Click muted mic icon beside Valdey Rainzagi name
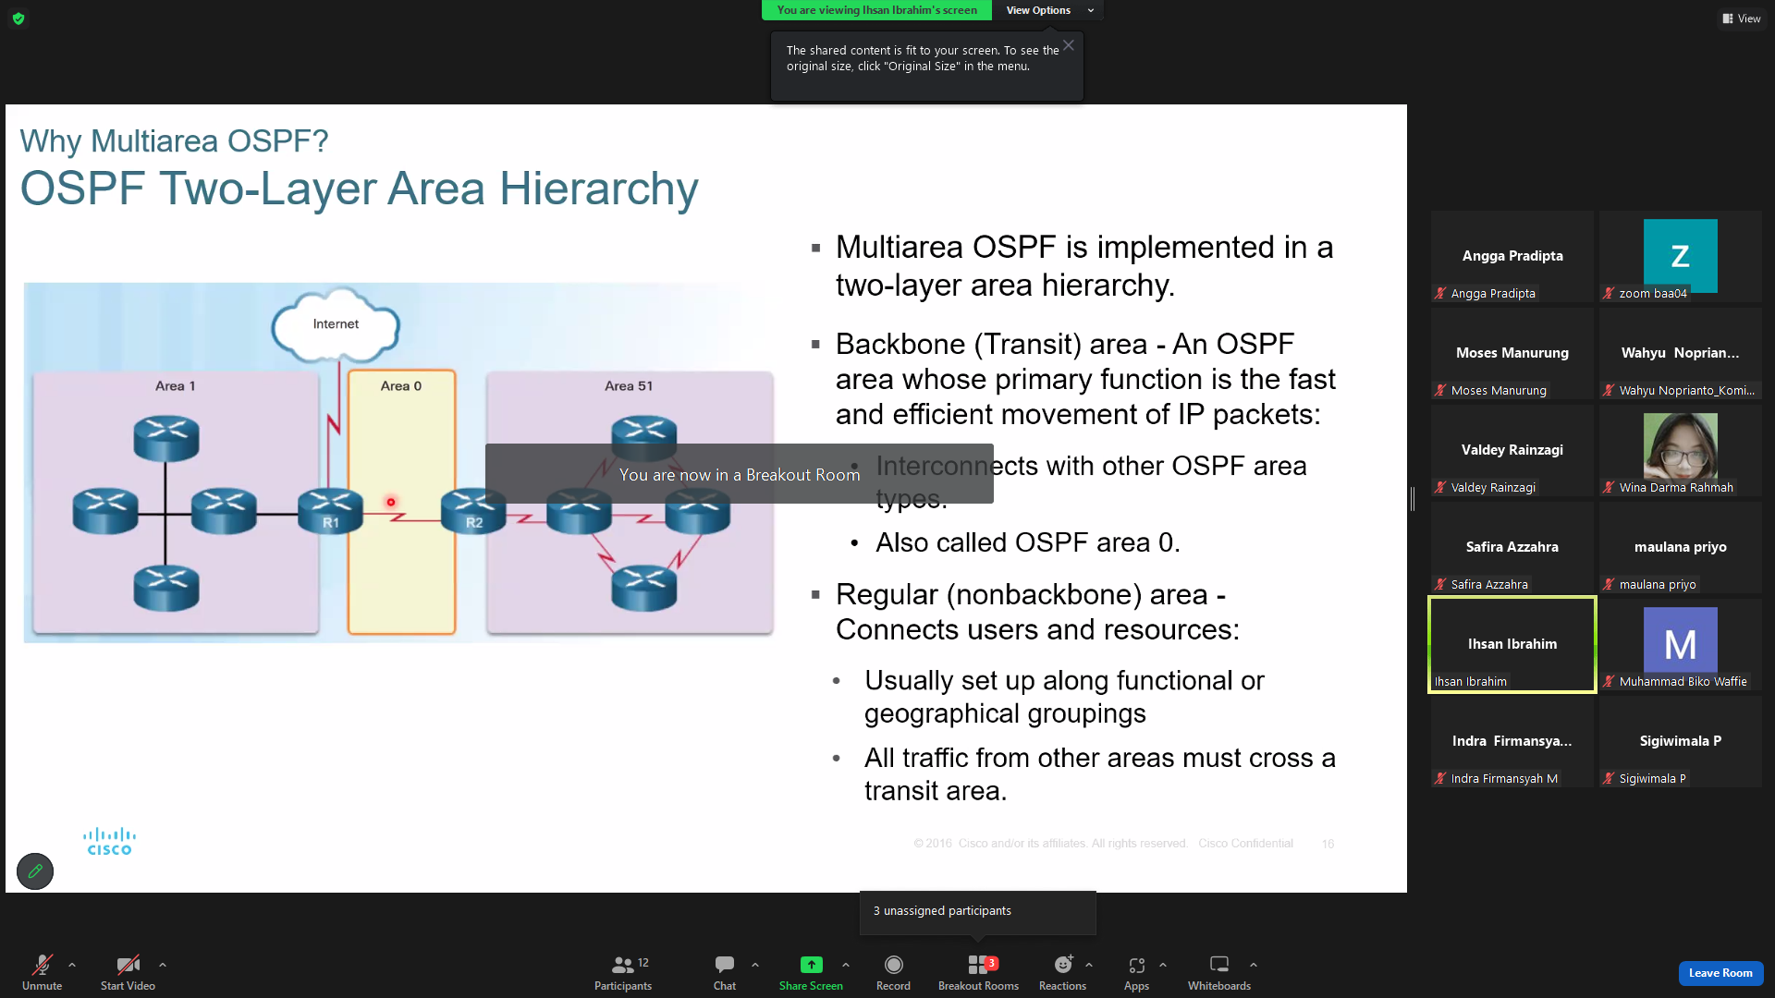Screen dimensions: 1775x998 (x=1440, y=487)
